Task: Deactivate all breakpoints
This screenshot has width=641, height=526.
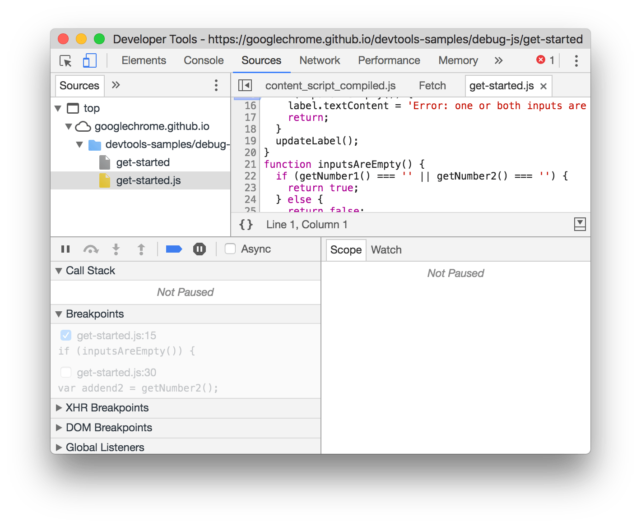Action: point(174,249)
